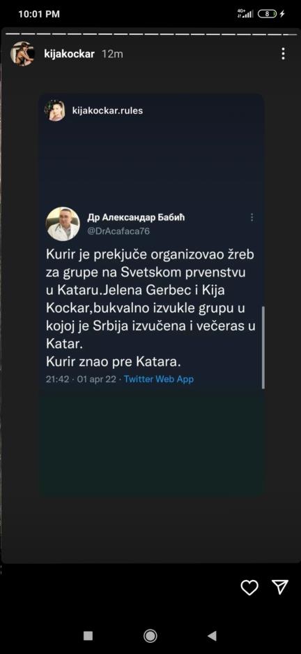
Task: Tap the @DrAcafaca76 handle
Action: (118, 231)
